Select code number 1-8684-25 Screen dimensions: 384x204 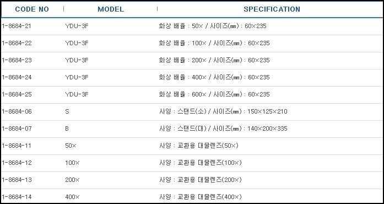coord(17,94)
